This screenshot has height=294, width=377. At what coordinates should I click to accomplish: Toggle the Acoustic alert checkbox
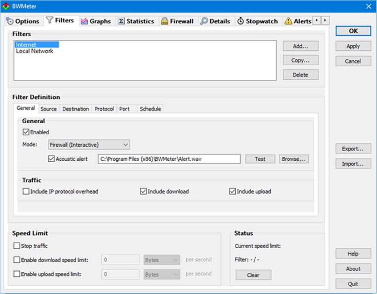(52, 159)
